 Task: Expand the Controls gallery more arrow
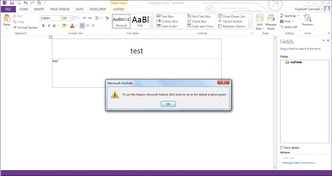coord(250,26)
